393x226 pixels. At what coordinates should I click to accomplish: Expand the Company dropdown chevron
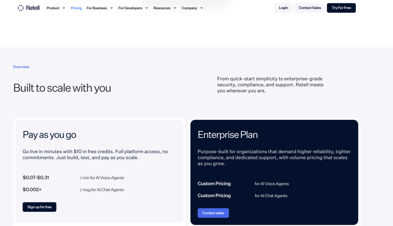201,8
